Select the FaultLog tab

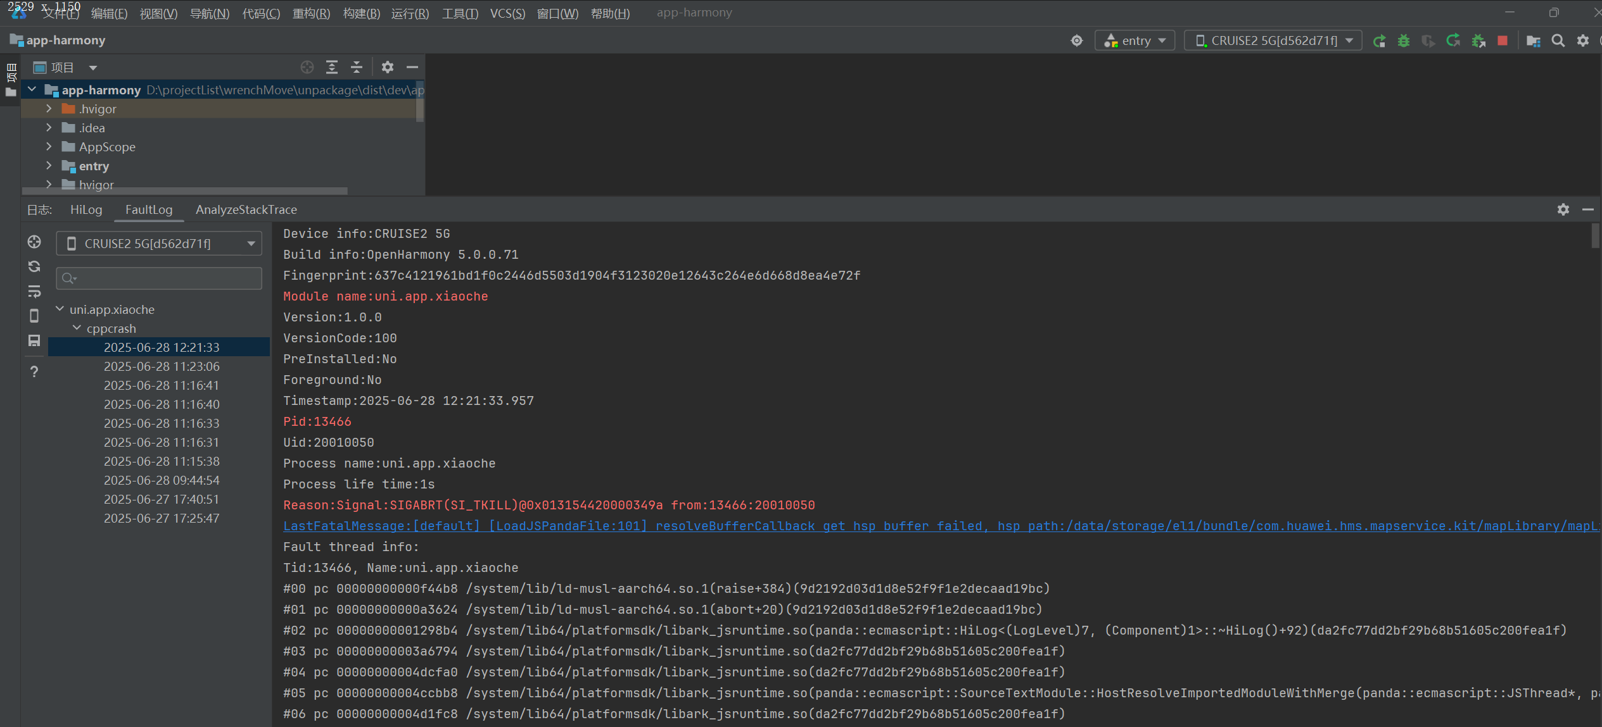tap(149, 209)
